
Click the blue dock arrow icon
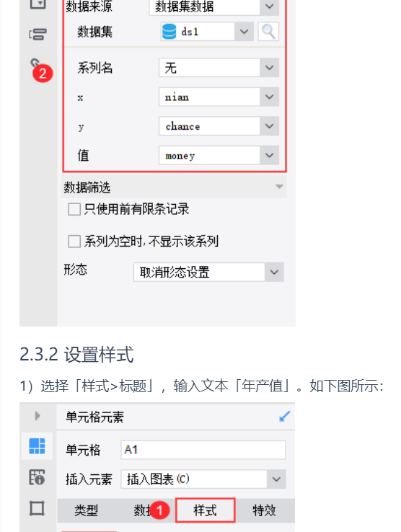(x=284, y=417)
